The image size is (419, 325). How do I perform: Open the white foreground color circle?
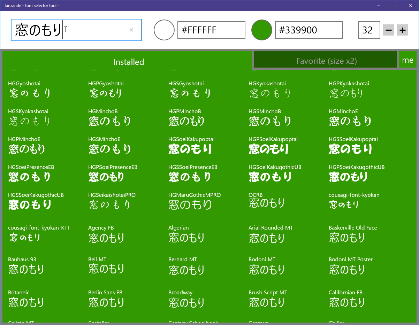click(x=164, y=30)
